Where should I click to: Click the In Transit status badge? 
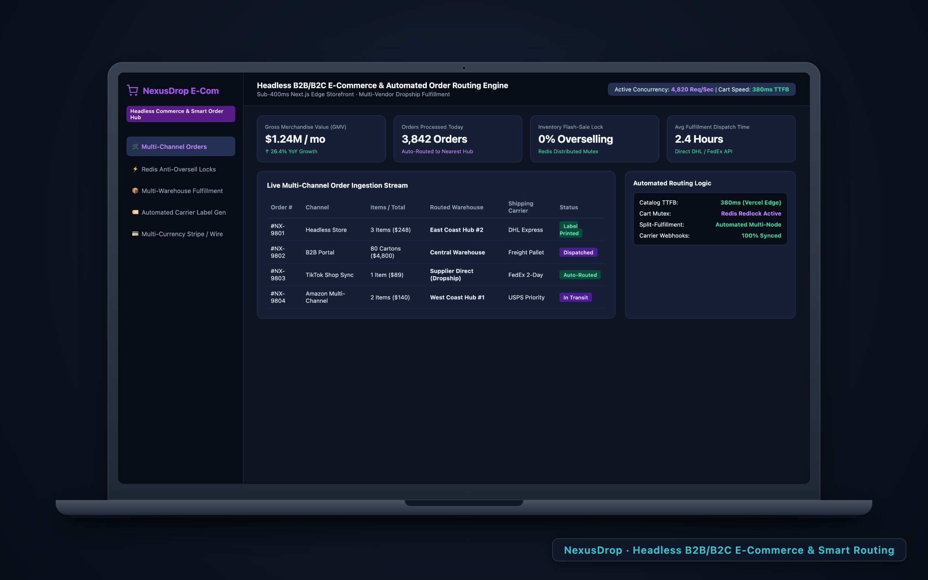[x=575, y=297]
